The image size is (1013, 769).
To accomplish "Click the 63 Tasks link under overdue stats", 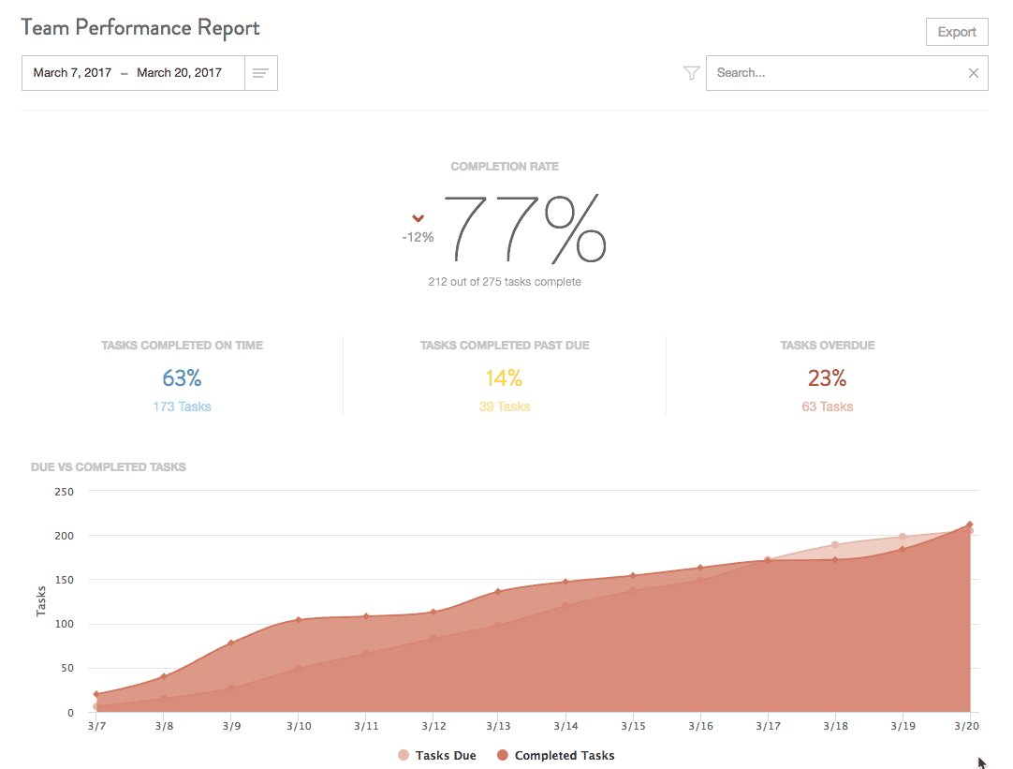I will 827,407.
